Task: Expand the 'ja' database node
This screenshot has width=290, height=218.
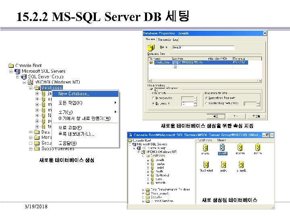Action: coord(37,94)
